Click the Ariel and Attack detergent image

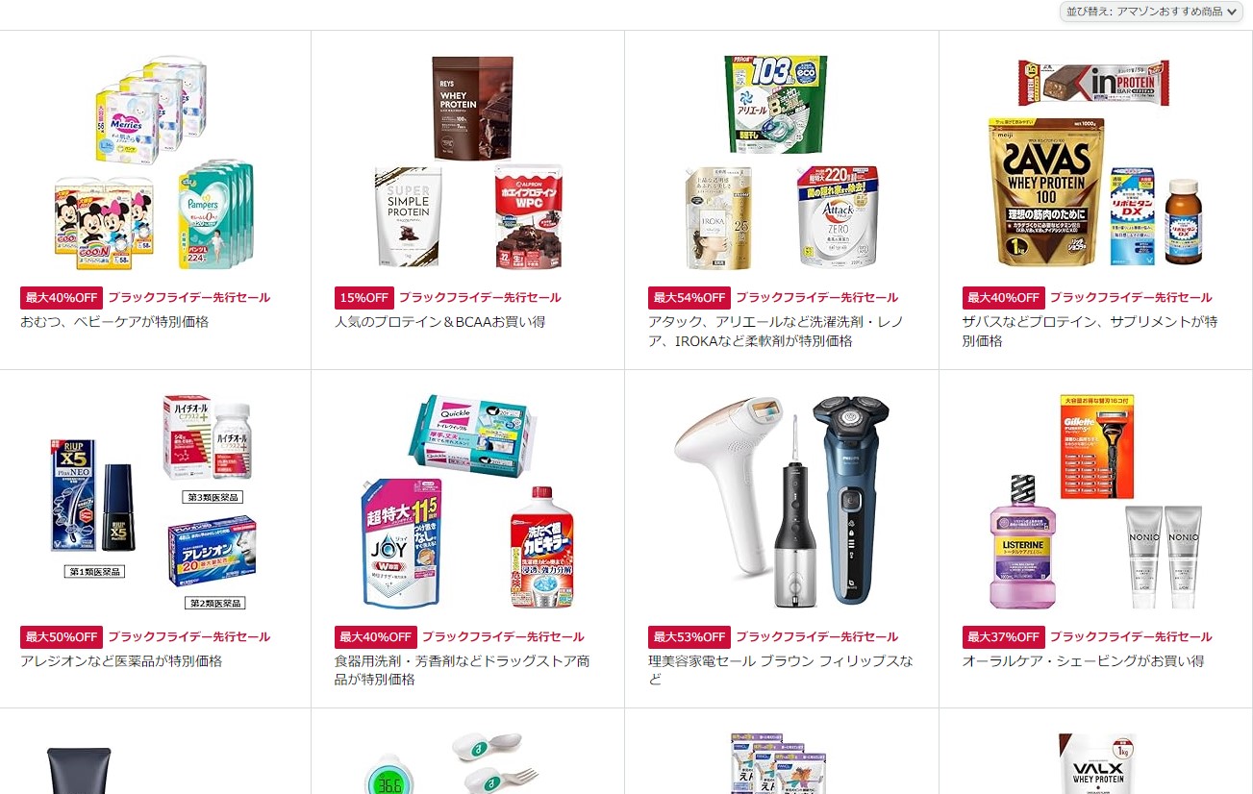[x=782, y=161]
